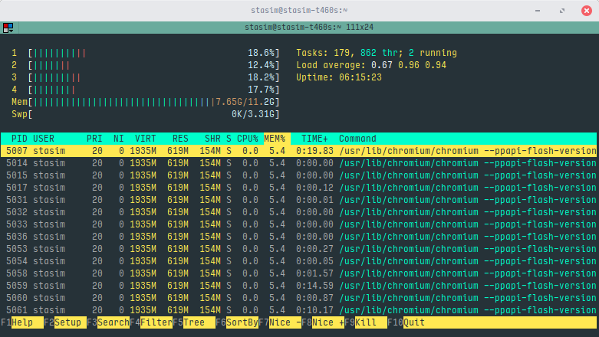Select process row with PID 5031
The height and width of the screenshot is (337, 599).
coord(298,200)
